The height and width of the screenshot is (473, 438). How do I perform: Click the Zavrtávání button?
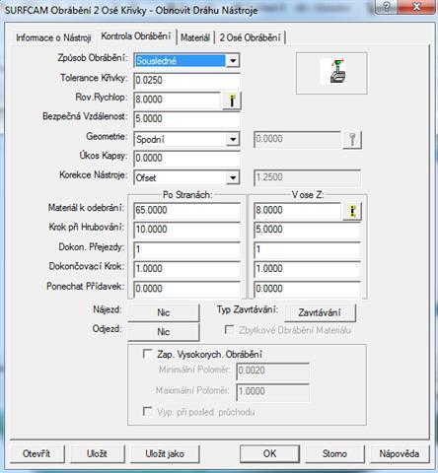click(320, 312)
